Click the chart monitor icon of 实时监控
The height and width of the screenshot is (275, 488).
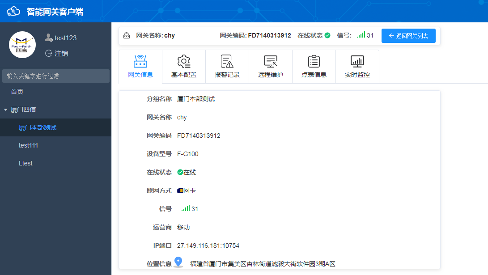click(357, 61)
